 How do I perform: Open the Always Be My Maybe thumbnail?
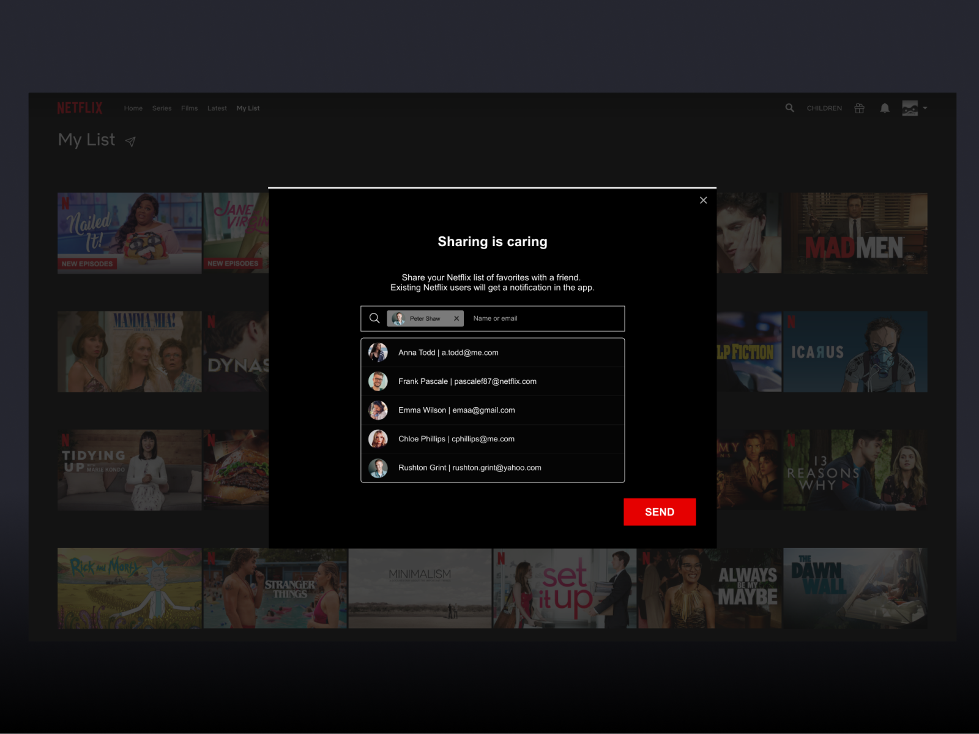(x=710, y=588)
